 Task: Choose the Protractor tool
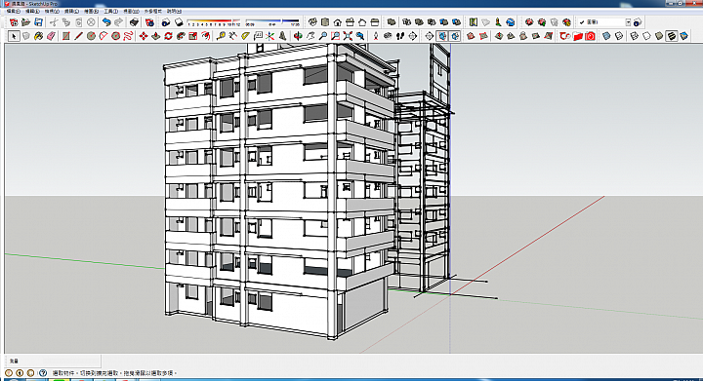(245, 36)
